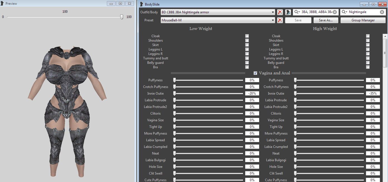
Task: Open the Group Manager
Action: [363, 20]
